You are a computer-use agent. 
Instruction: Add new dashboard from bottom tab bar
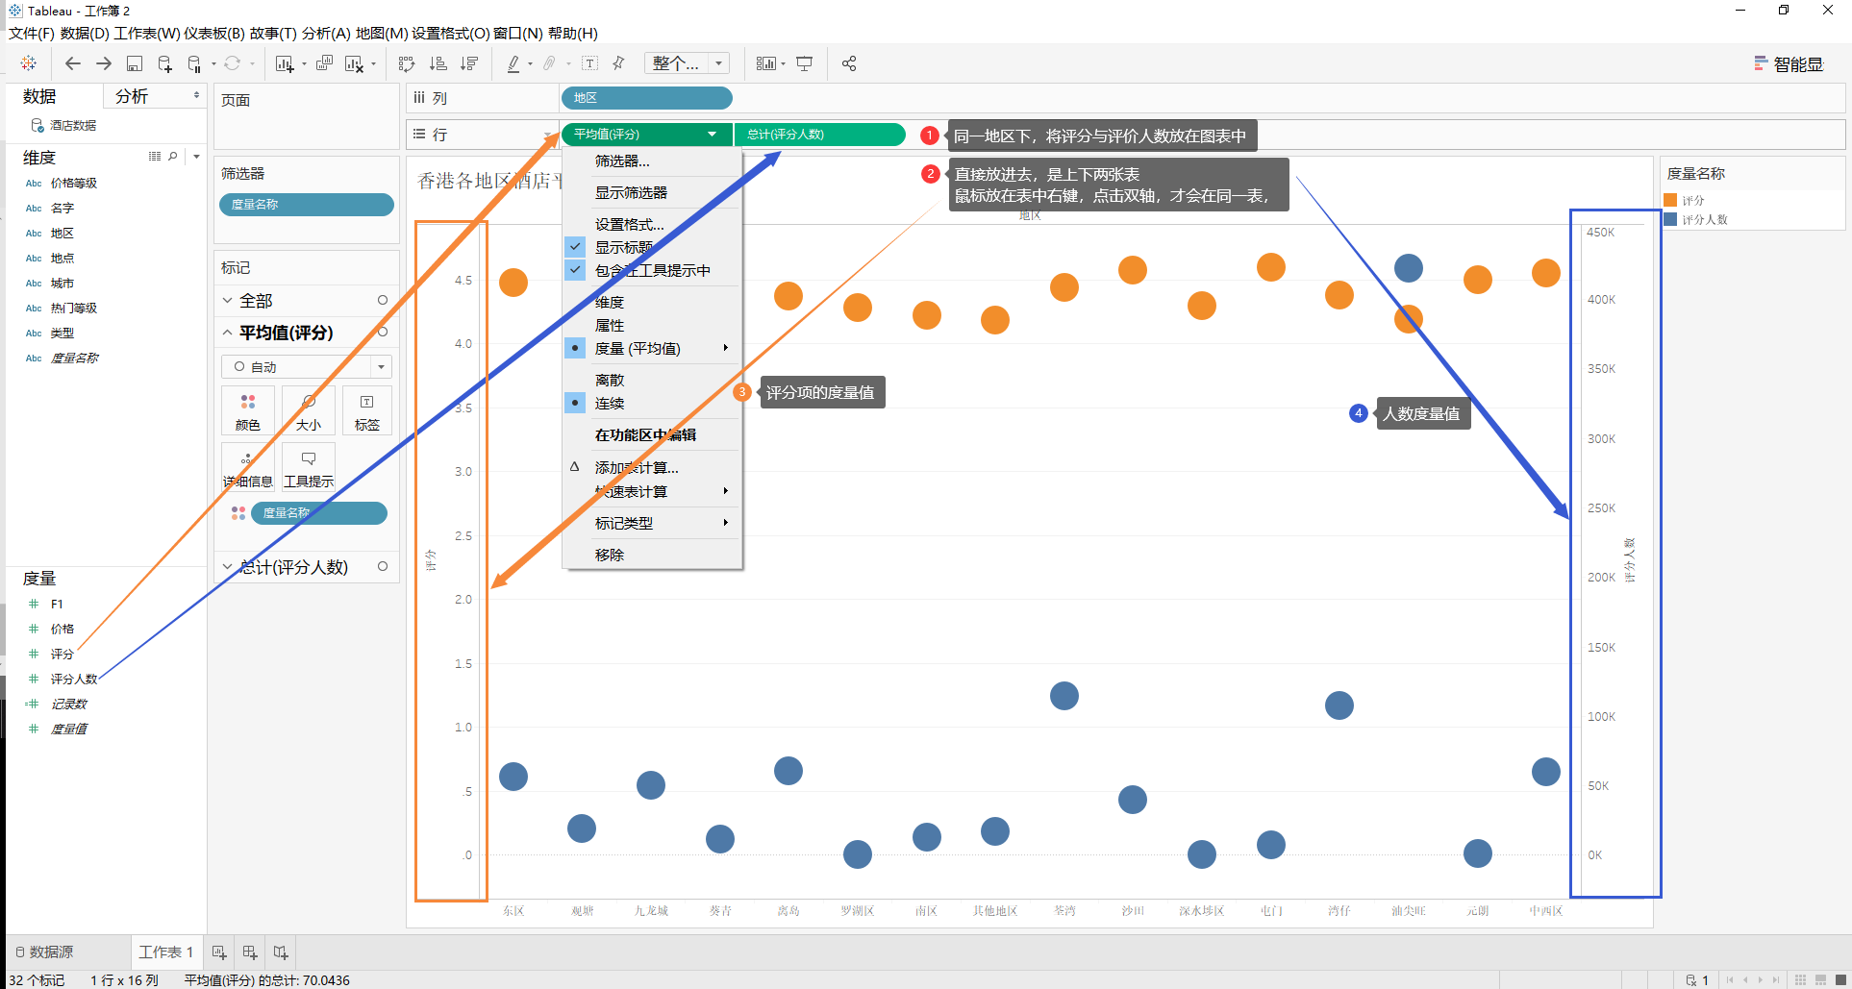coord(250,952)
